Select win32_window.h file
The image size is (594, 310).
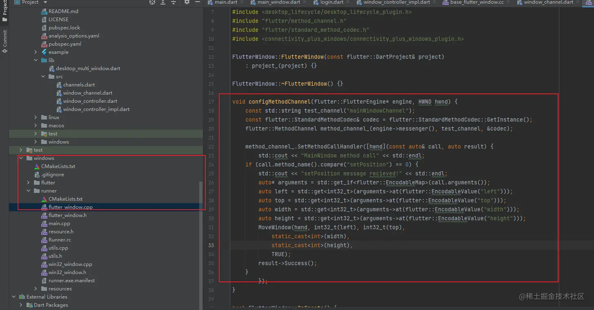coord(67,272)
